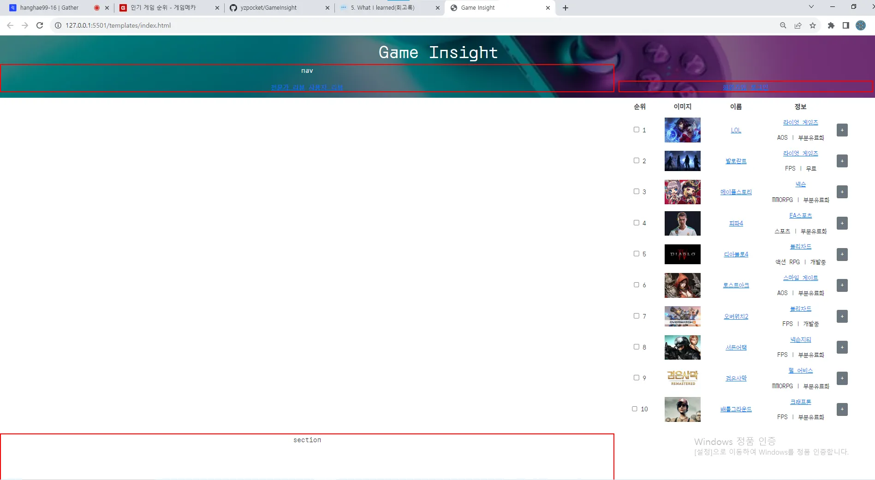Check the rank 7 checkbox

[x=637, y=316]
